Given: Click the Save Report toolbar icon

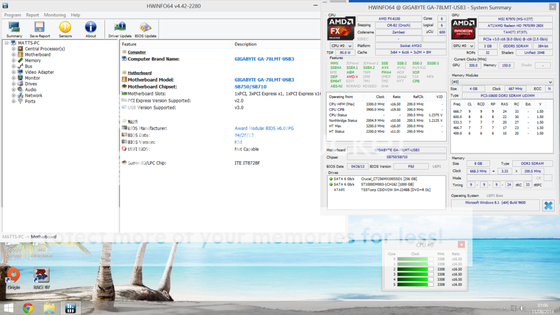Looking at the screenshot, I should (x=39, y=30).
